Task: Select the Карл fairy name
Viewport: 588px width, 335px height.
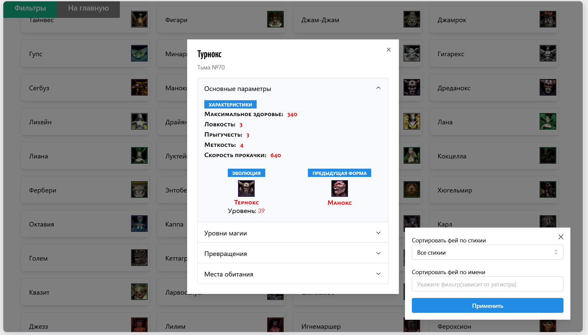Action: [445, 225]
